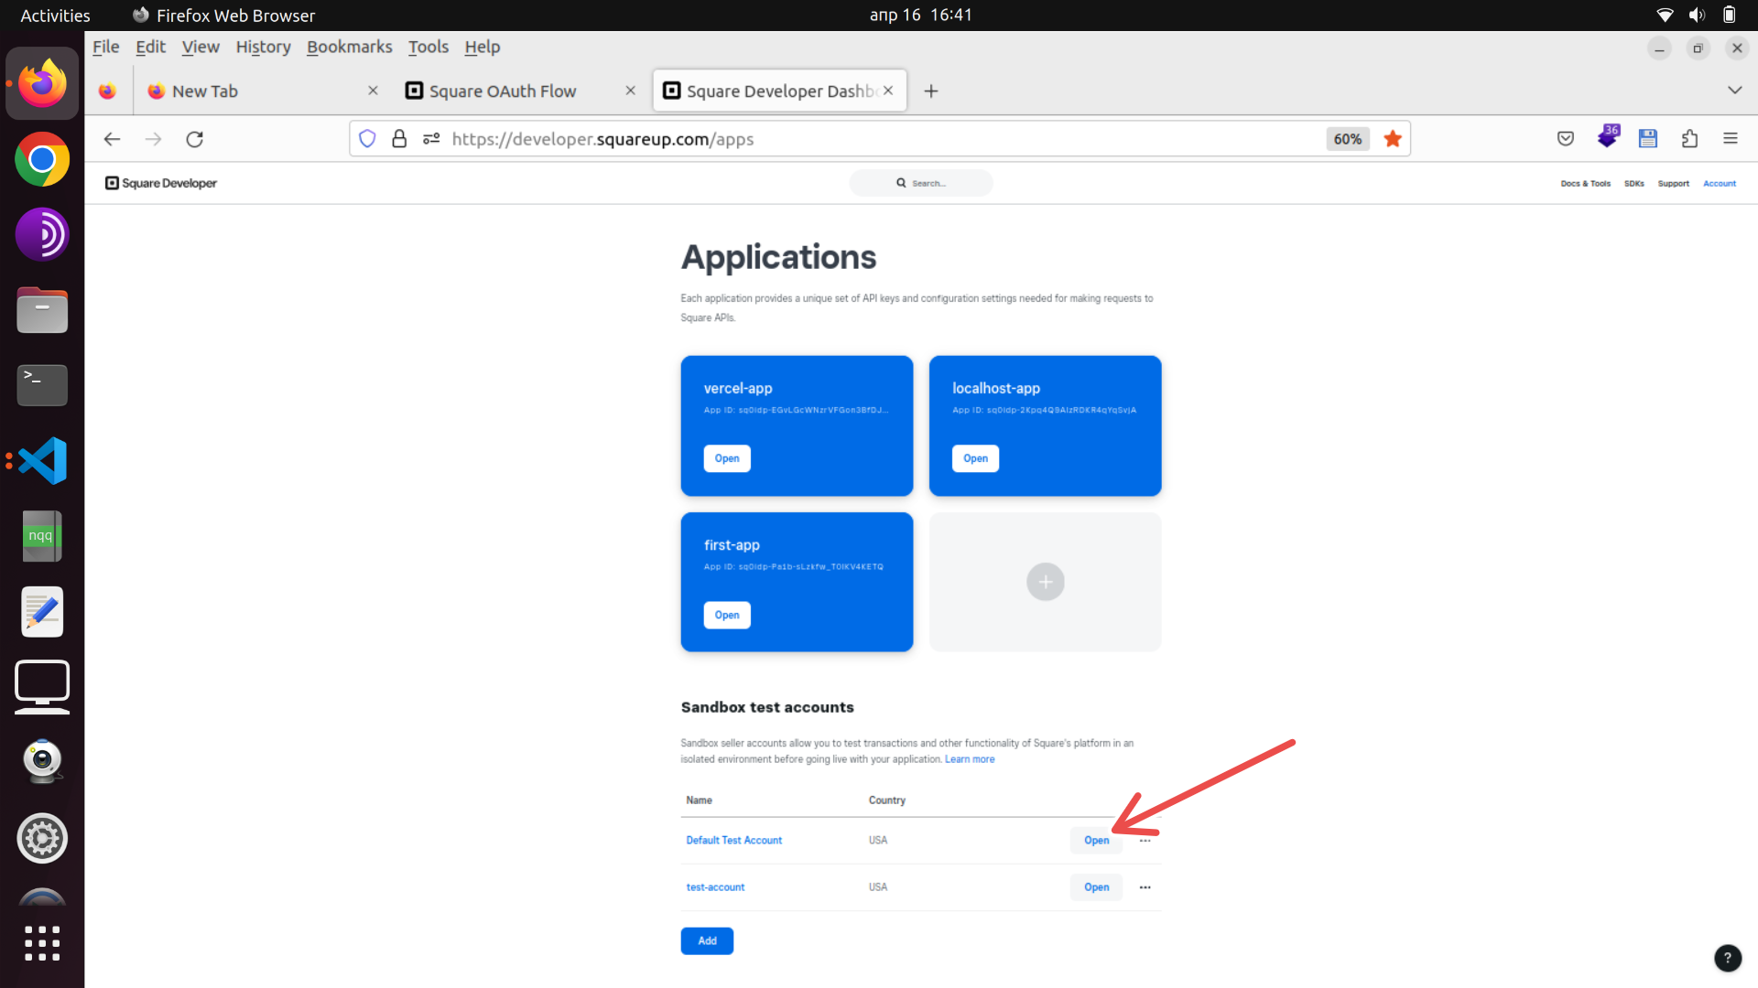Open Firefox hamburger application menu
1758x988 pixels.
coord(1730,139)
